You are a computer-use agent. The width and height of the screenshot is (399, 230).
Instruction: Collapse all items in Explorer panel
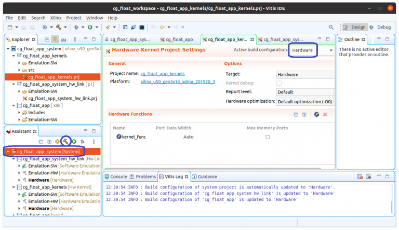[47, 39]
